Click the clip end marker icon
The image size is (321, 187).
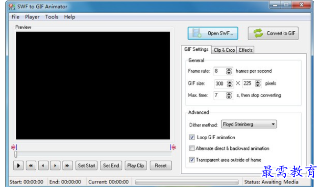click(173, 147)
